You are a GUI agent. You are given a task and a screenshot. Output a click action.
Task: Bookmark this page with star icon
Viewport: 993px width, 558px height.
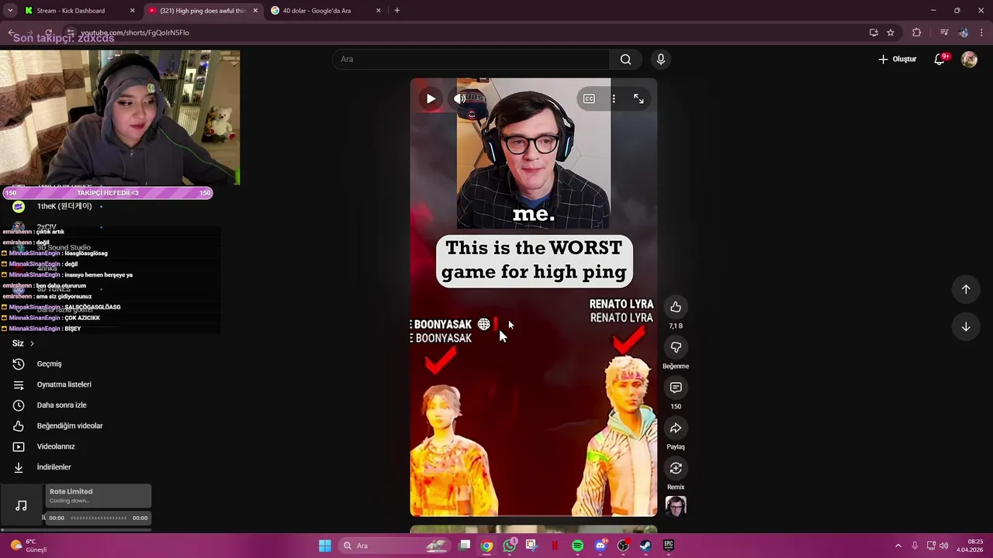click(891, 33)
